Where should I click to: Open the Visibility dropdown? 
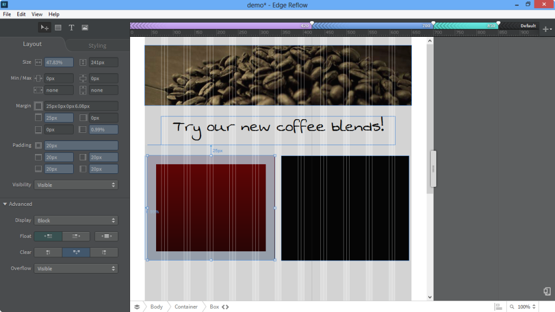click(76, 185)
